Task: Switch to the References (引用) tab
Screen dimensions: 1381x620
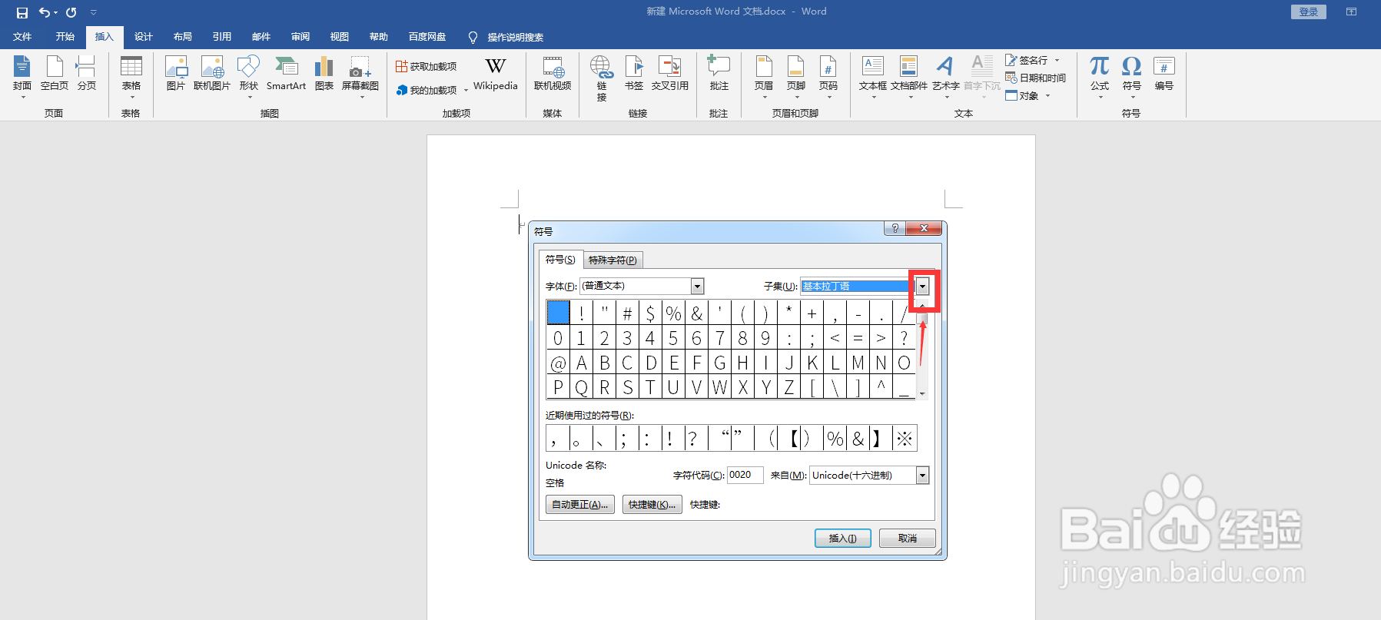Action: point(222,37)
